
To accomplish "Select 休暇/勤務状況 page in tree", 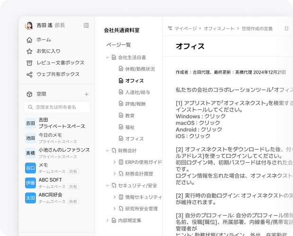I will (139, 69).
